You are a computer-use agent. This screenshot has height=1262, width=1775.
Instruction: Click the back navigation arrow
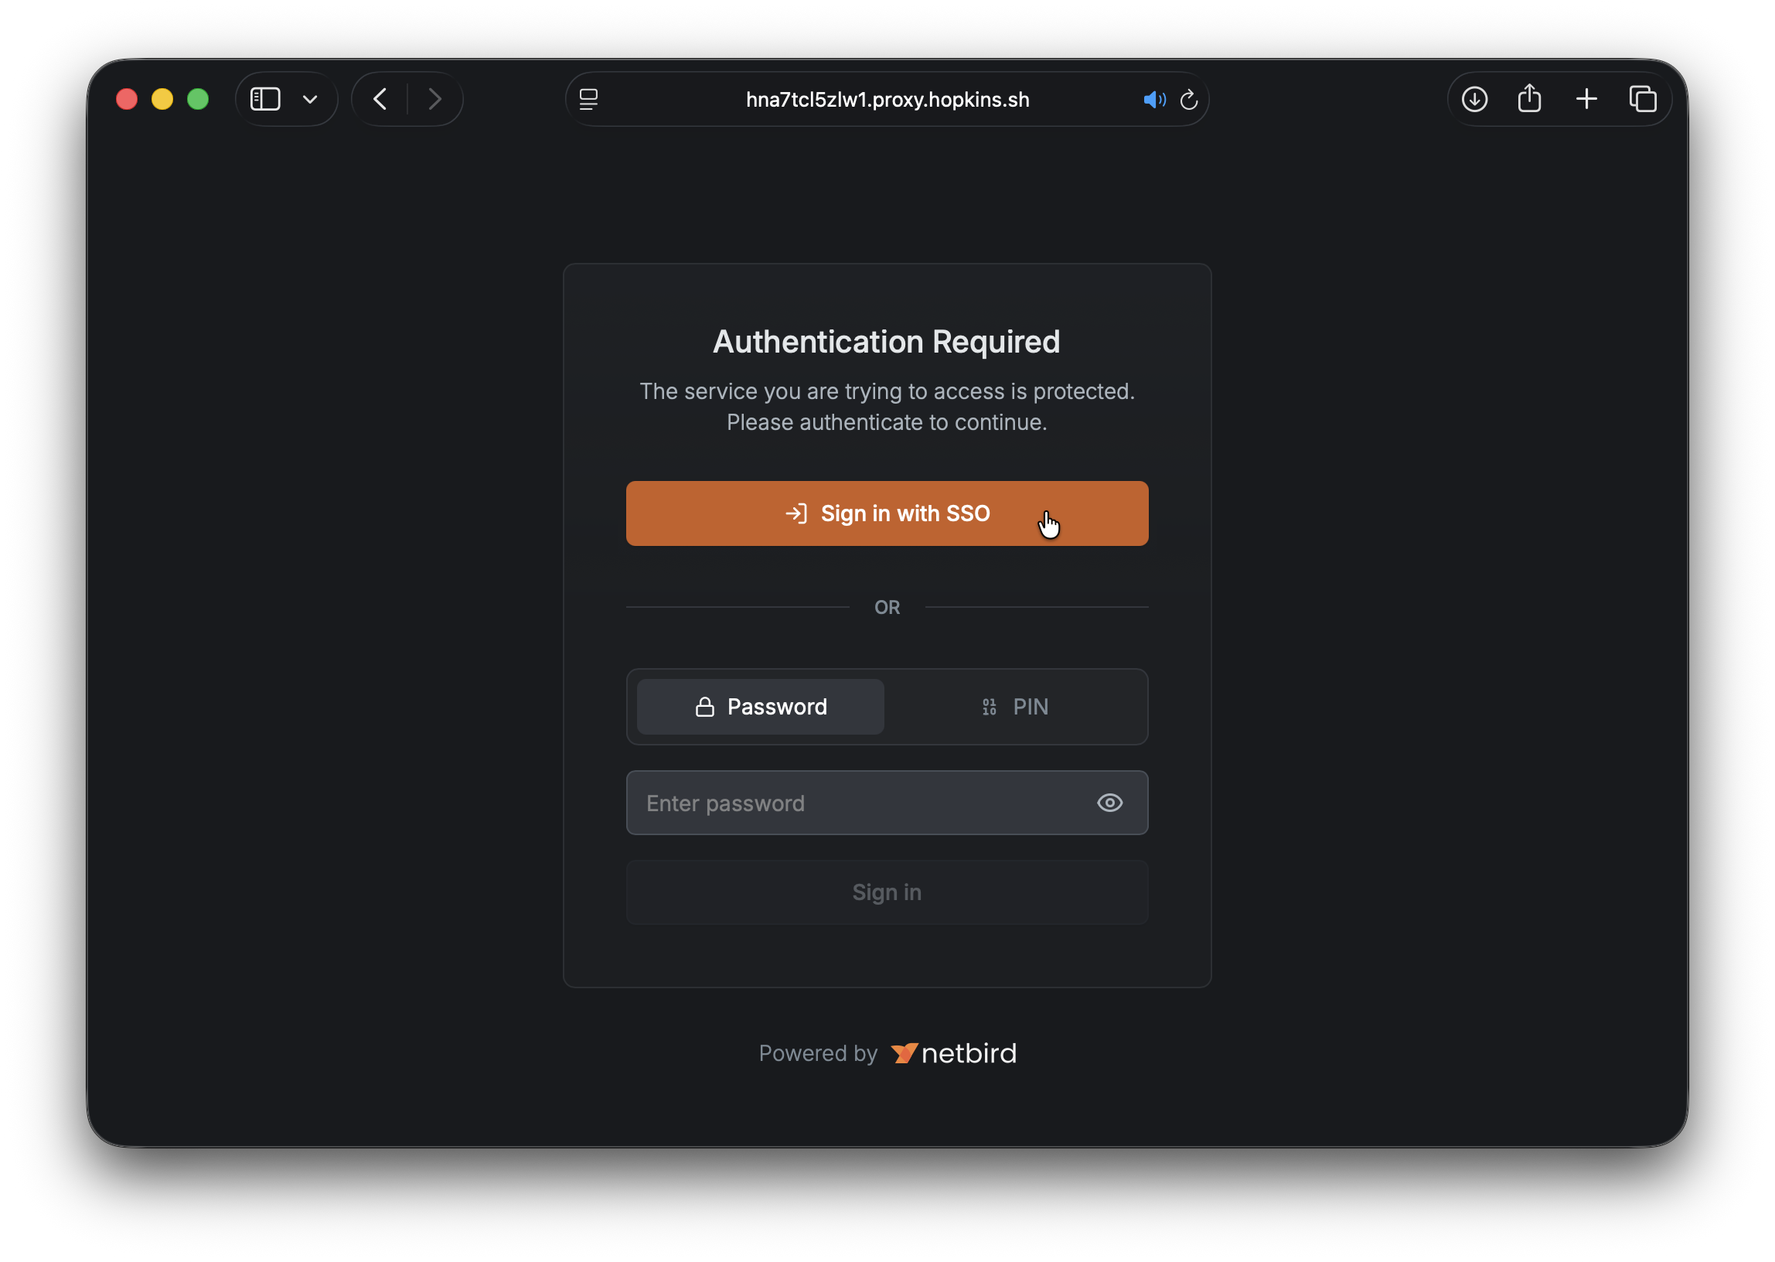380,99
